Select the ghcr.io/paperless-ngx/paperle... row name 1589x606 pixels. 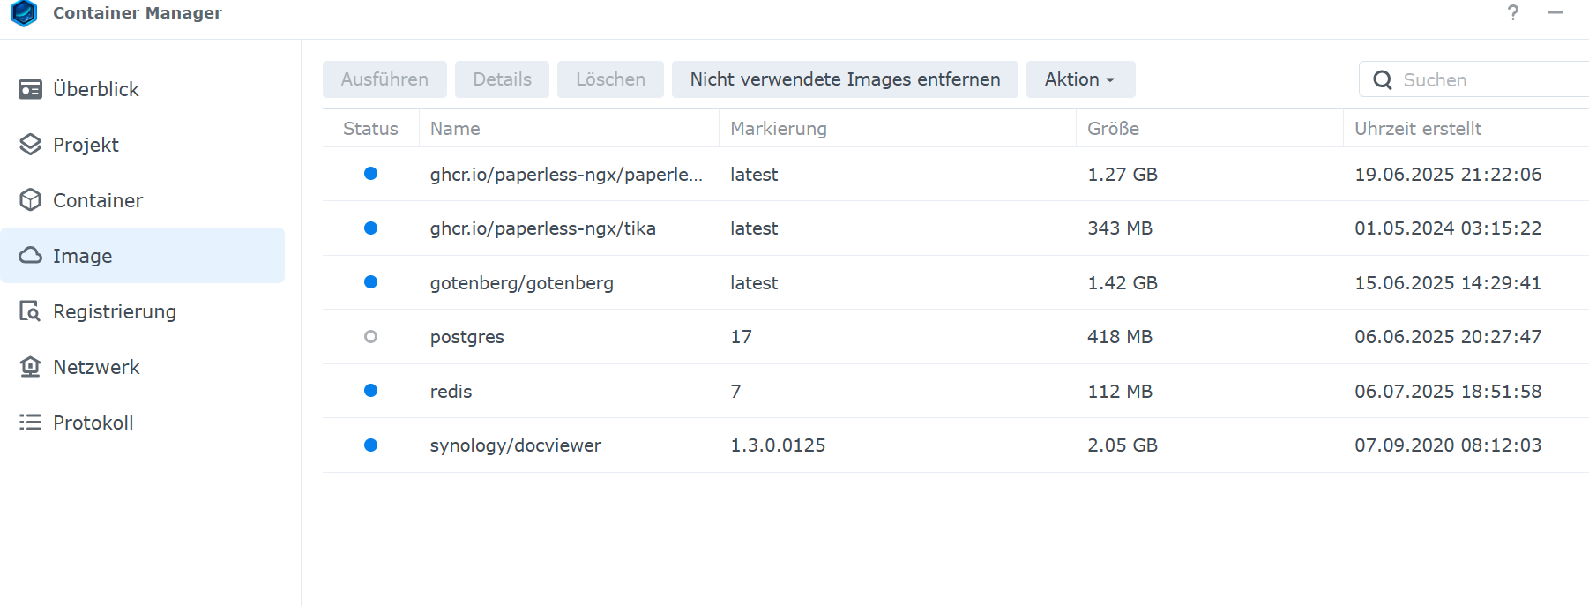pyautogui.click(x=566, y=175)
